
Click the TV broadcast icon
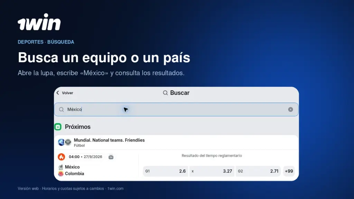coord(111,157)
